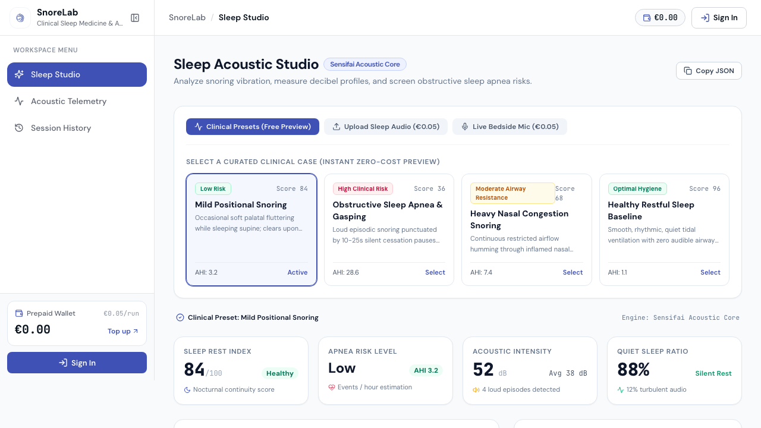Click the sidebar Sign In button

(77, 363)
